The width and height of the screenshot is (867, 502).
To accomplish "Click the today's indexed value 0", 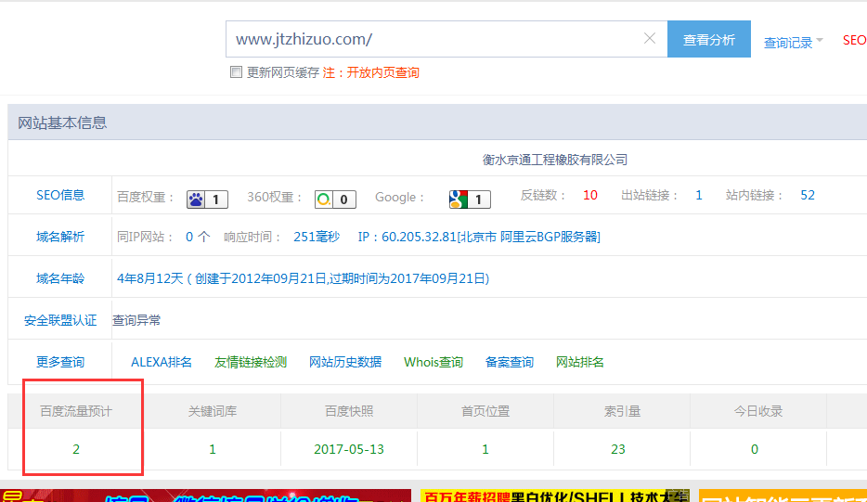I will click(754, 449).
